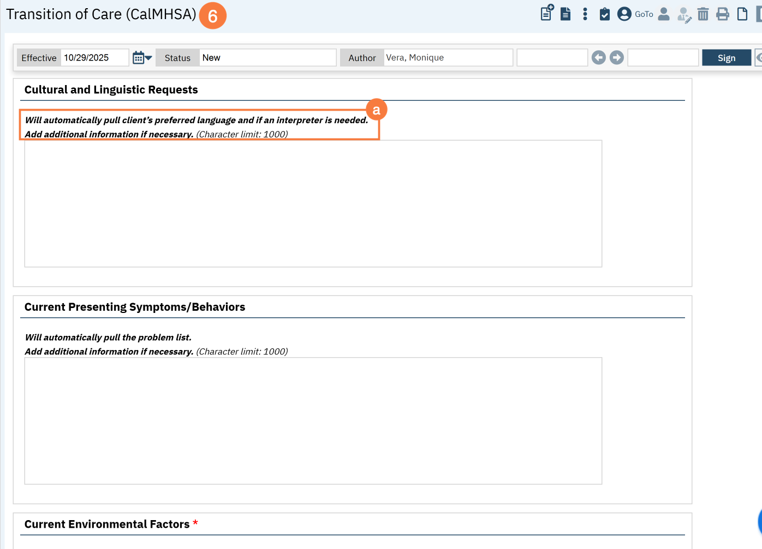762x549 pixels.
Task: Open the Author dropdown for Vera, Monique
Action: point(448,58)
